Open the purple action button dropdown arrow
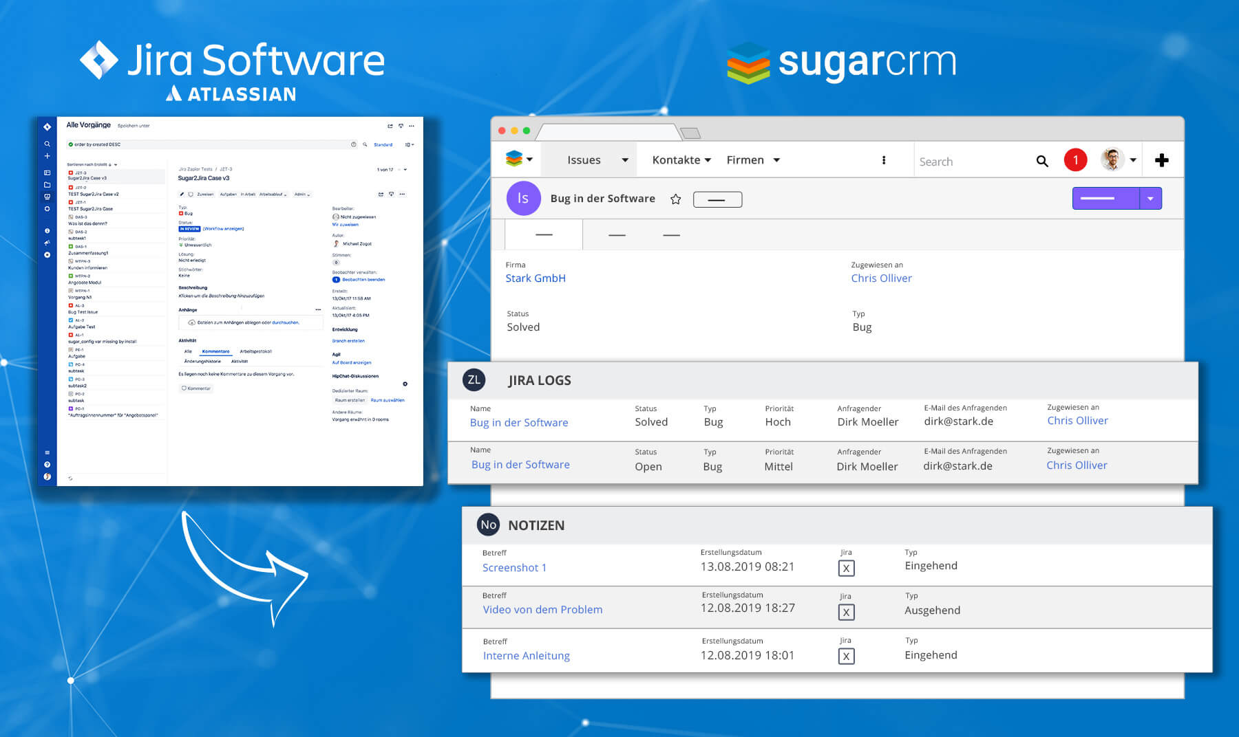The width and height of the screenshot is (1239, 737). (x=1150, y=199)
